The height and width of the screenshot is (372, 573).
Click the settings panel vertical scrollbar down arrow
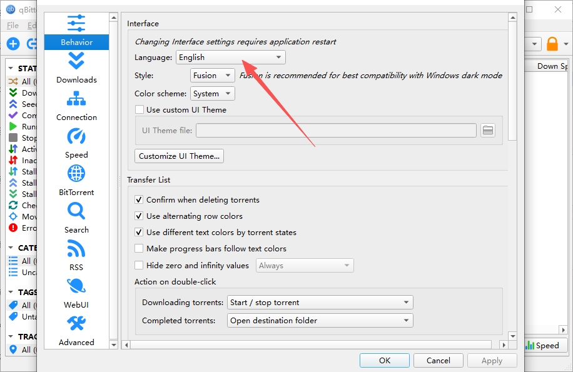click(513, 336)
